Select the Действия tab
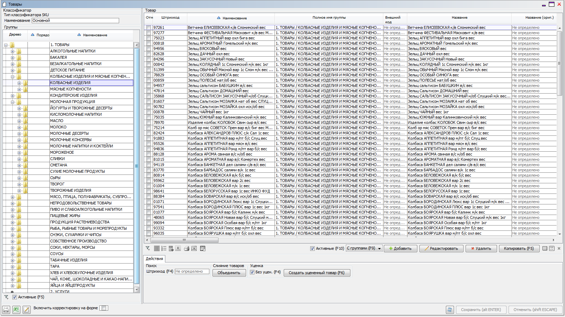 click(154, 259)
